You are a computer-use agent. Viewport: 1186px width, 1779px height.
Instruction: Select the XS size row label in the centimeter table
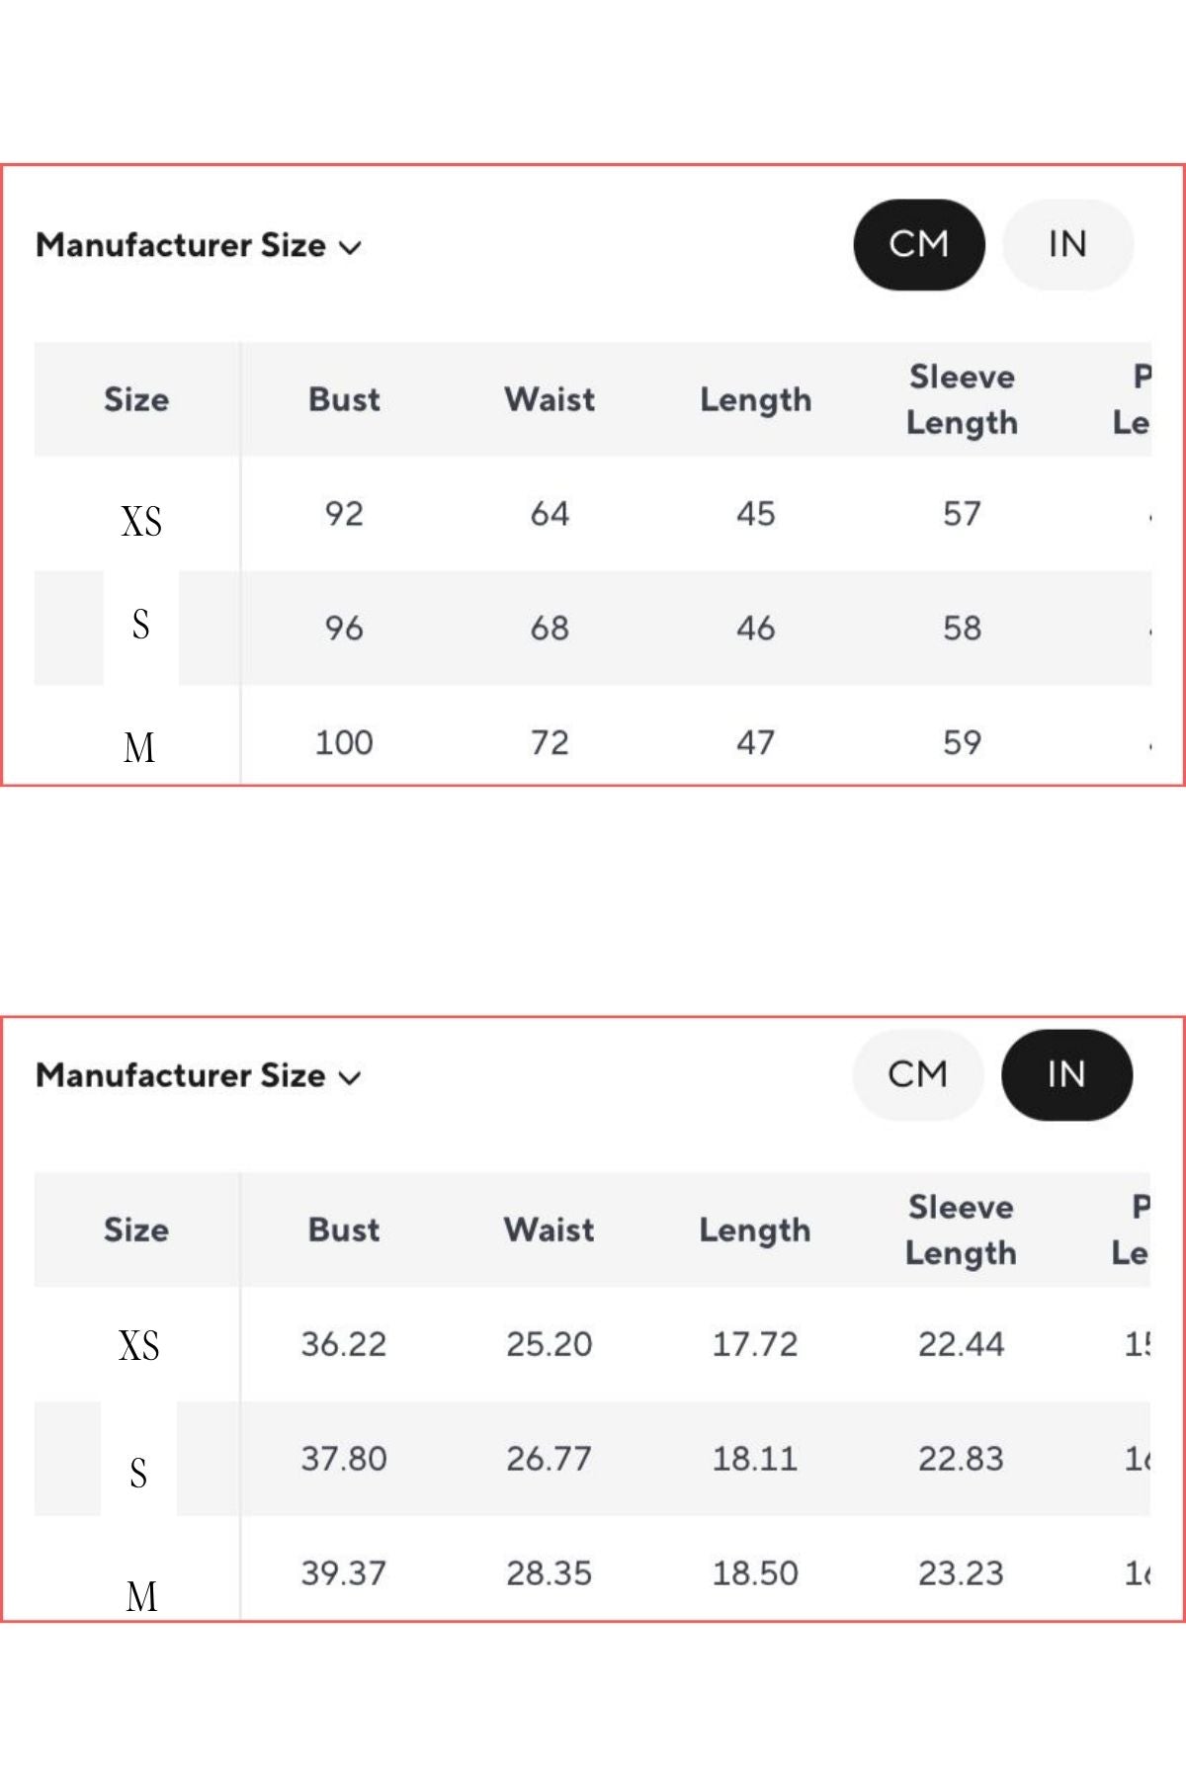click(141, 521)
